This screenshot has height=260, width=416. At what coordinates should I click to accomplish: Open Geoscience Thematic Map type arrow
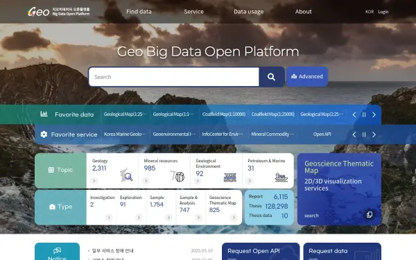pyautogui.click(x=234, y=218)
